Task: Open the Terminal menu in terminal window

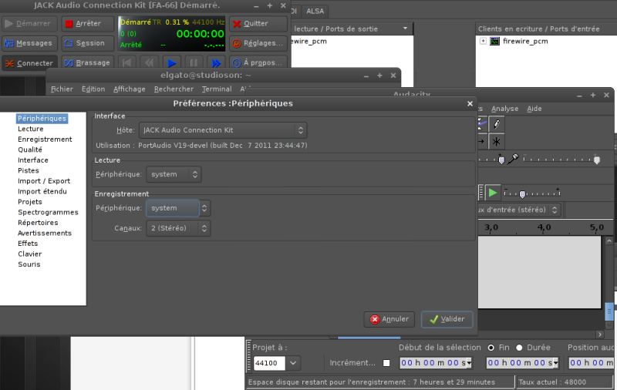Action: (x=217, y=89)
